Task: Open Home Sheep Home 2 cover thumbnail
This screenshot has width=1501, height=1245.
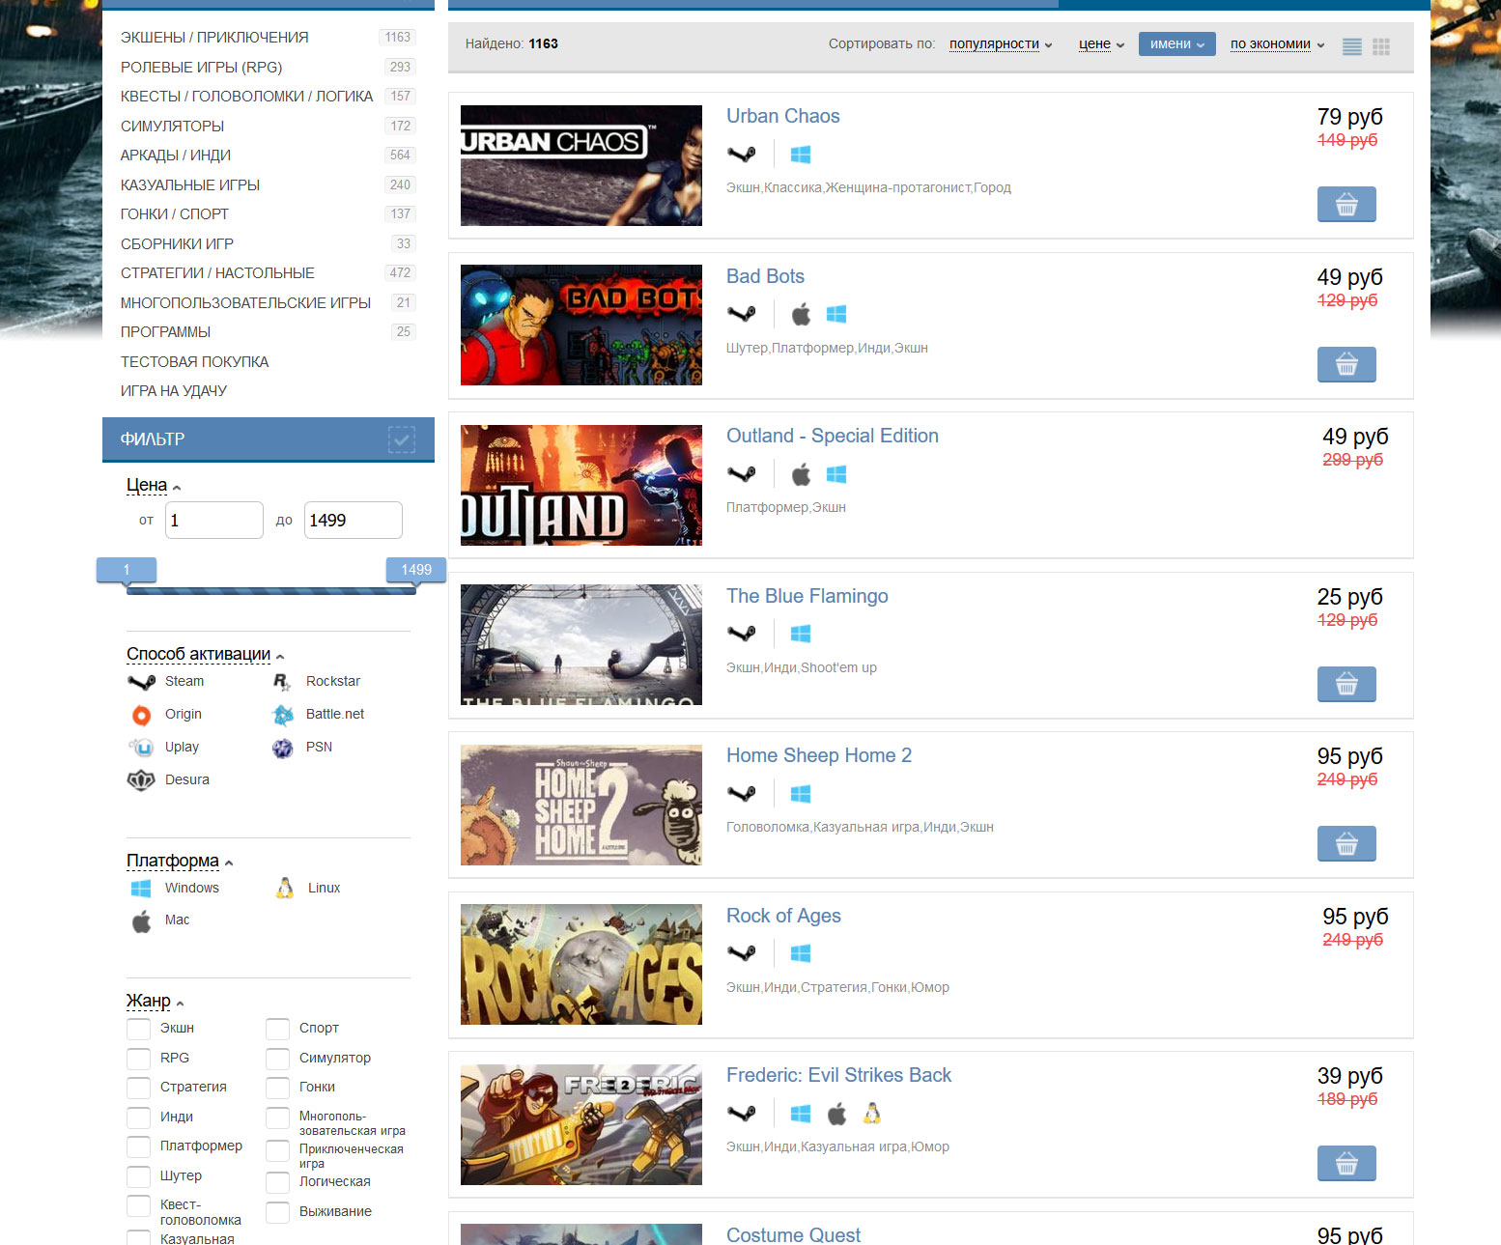Action: point(581,805)
